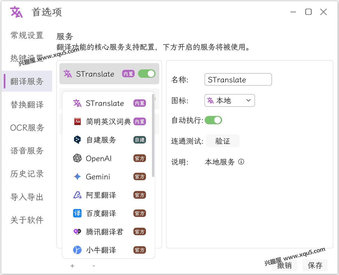Click the 百度翻译 logo icon
The width and height of the screenshot is (339, 275).
click(x=77, y=213)
